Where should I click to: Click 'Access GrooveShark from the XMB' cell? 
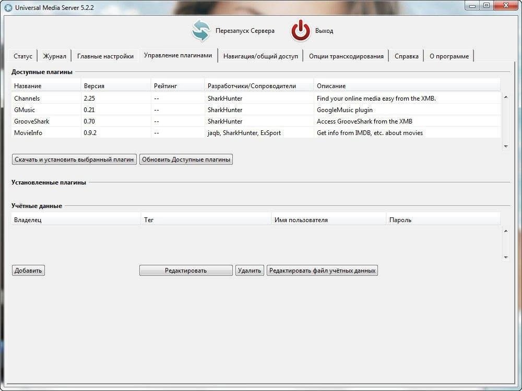[407, 121]
